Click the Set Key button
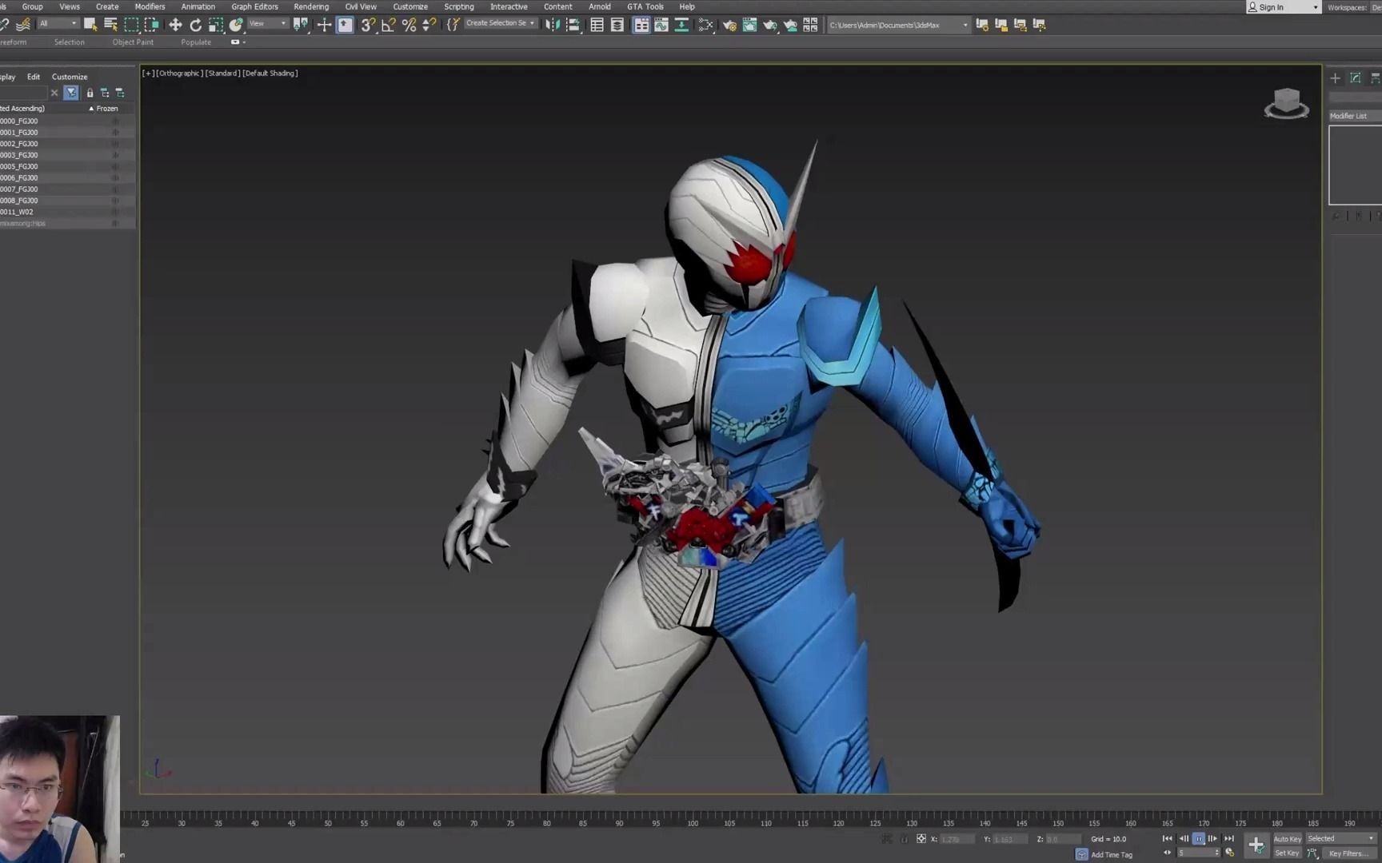 pyautogui.click(x=1286, y=853)
